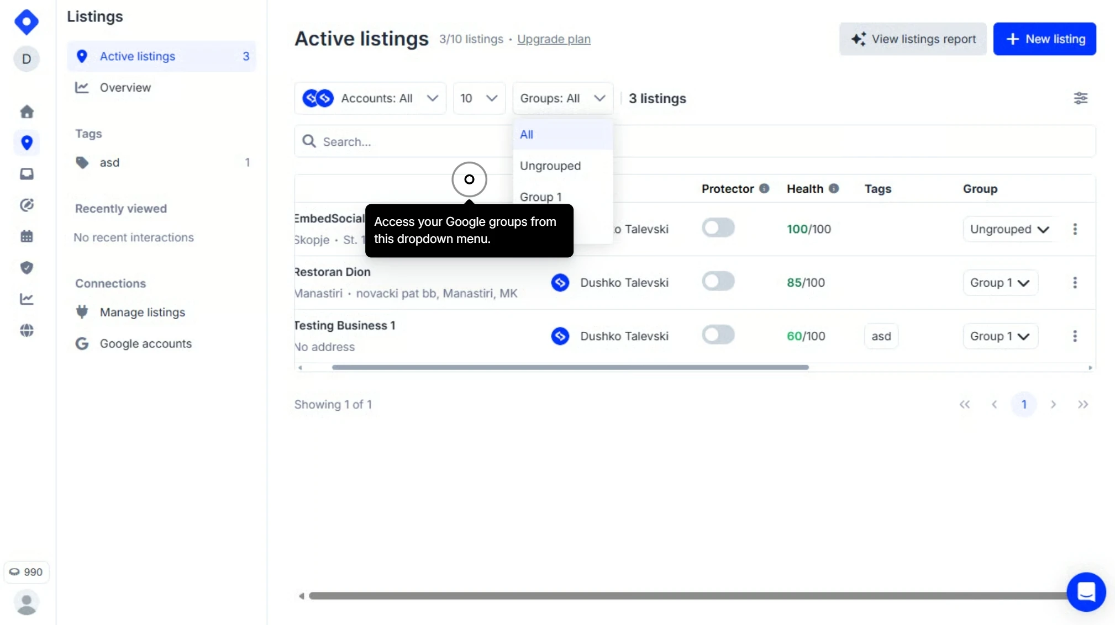The image size is (1115, 625).
Task: Create a New listing
Action: tap(1044, 39)
